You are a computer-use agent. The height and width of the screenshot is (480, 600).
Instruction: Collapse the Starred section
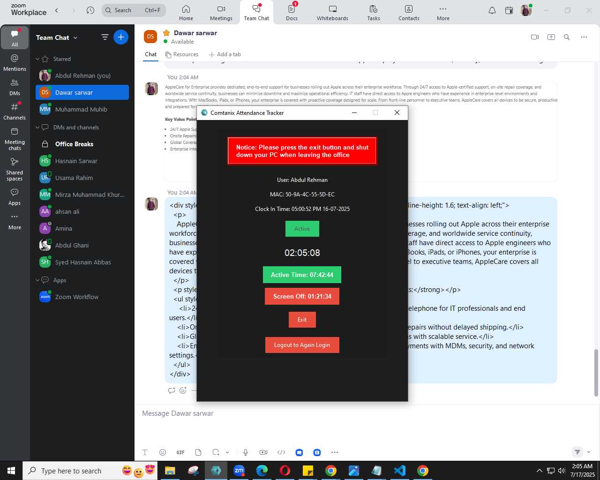[37, 59]
